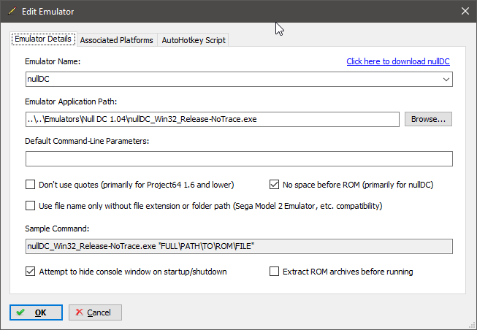
Task: Click the "Emulator Application Path:" label
Action: pos(71,101)
